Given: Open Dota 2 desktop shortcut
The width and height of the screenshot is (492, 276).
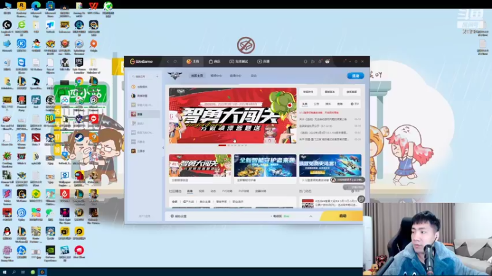Looking at the screenshot, I should [x=36, y=140].
